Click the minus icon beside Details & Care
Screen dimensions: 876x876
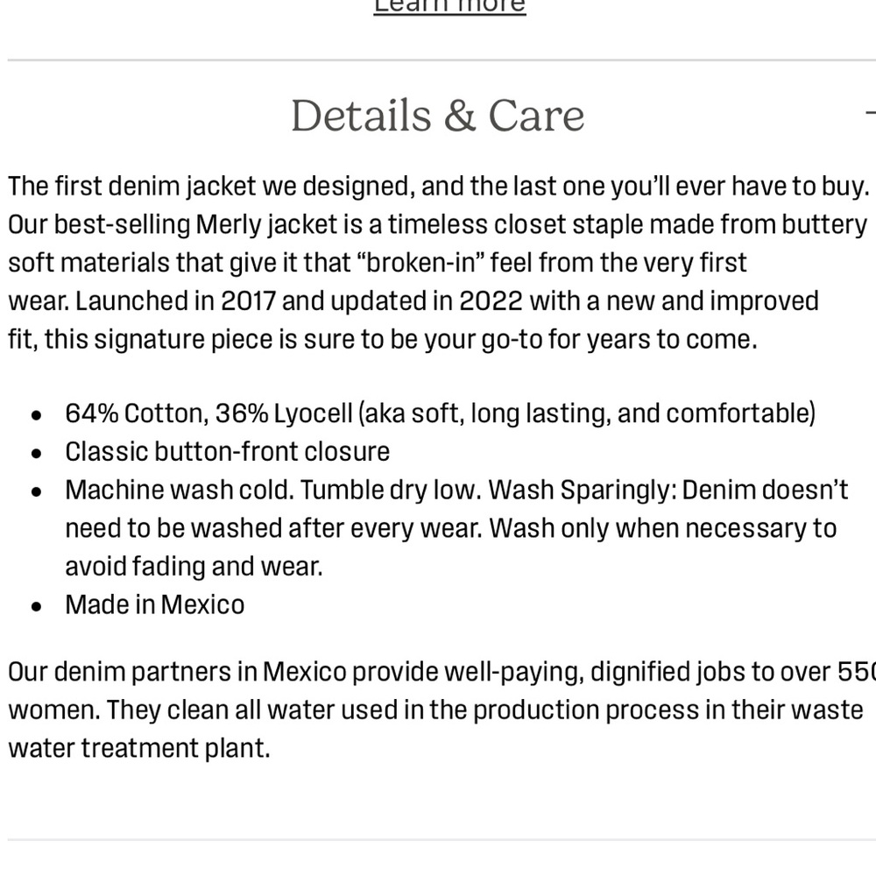[870, 114]
